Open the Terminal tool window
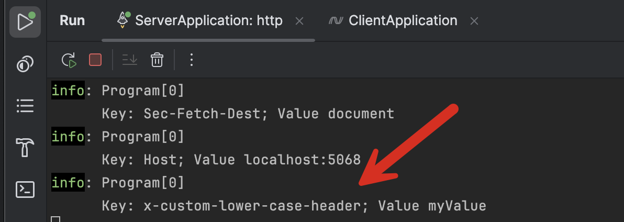Image resolution: width=624 pixels, height=222 pixels. 25,190
